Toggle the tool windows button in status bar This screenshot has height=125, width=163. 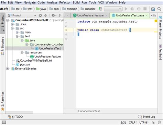(x=4, y=122)
